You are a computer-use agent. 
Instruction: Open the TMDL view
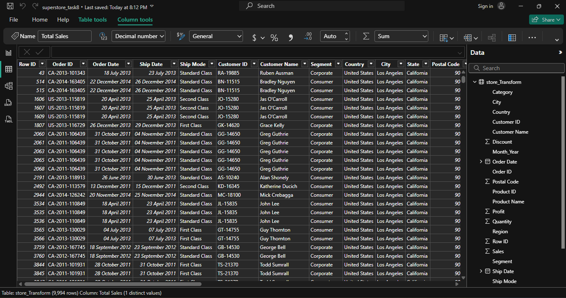point(8,119)
